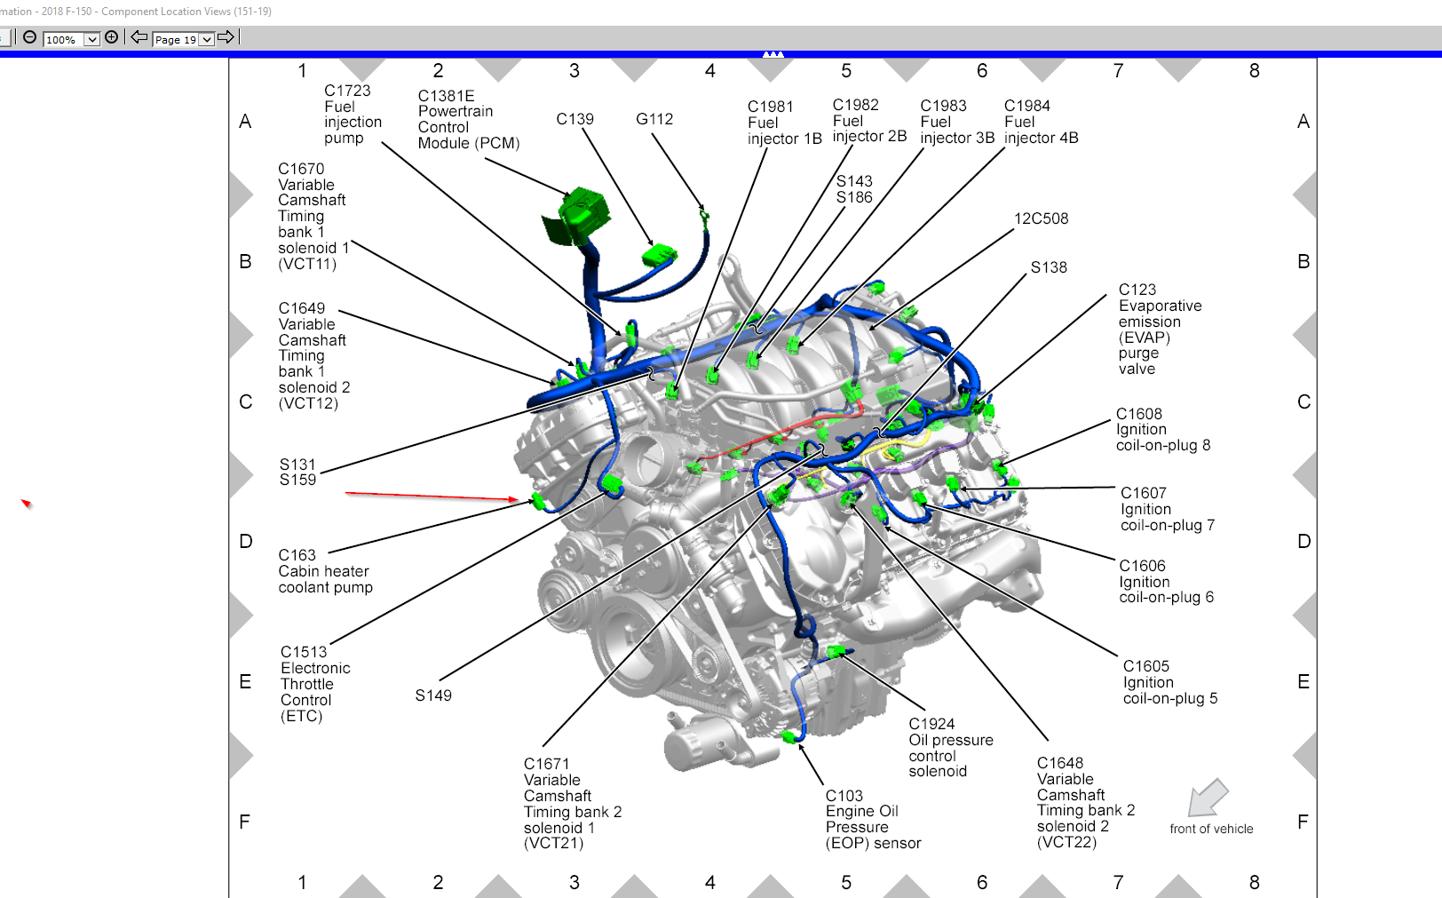Open the 100% zoom level dropdown
Screen dimensions: 1442x898
click(91, 39)
